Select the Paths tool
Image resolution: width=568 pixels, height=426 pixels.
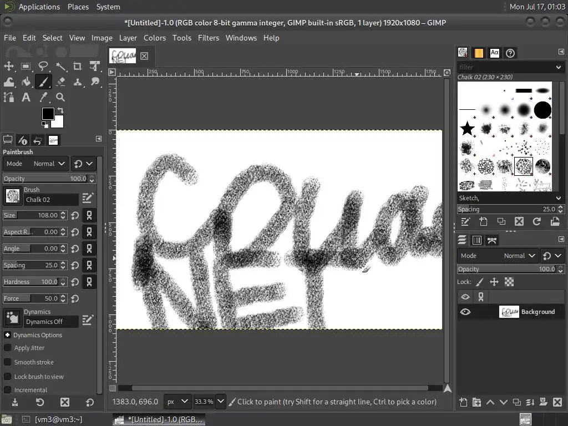[x=9, y=97]
